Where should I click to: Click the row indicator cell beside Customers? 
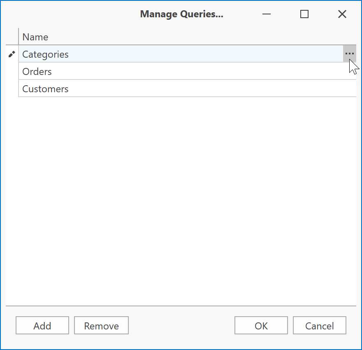[12, 89]
